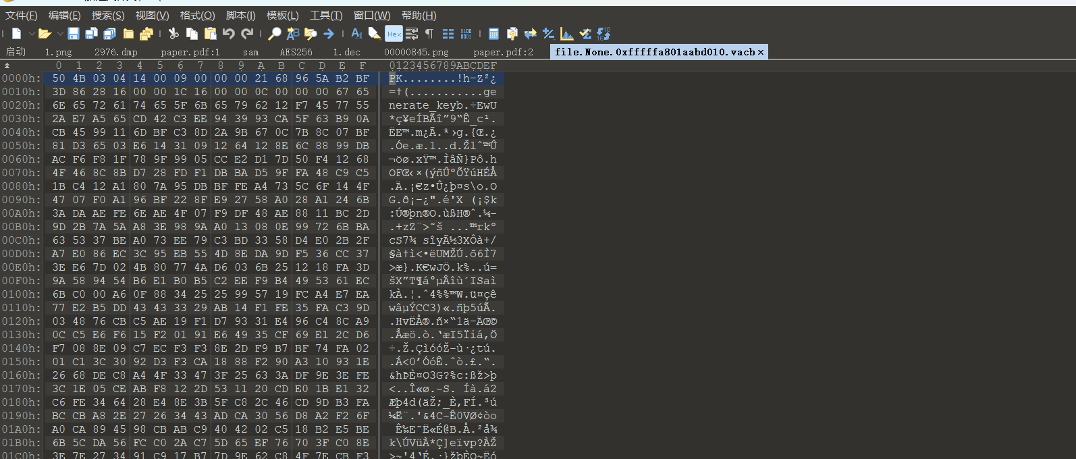Click the Save file floppy icon
1076x459 pixels.
click(74, 34)
